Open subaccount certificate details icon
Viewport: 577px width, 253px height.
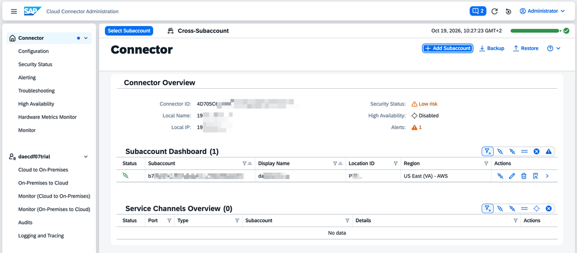tap(535, 176)
